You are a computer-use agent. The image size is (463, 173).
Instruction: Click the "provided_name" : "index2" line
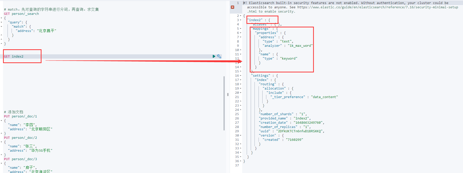(285, 118)
